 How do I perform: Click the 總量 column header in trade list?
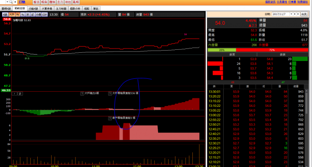pyautogui.click(x=296, y=87)
